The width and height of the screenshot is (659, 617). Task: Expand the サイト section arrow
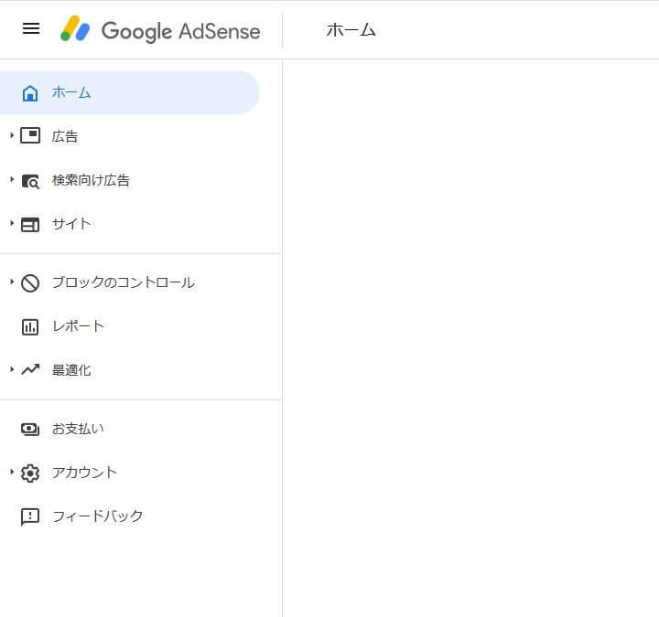[x=12, y=224]
